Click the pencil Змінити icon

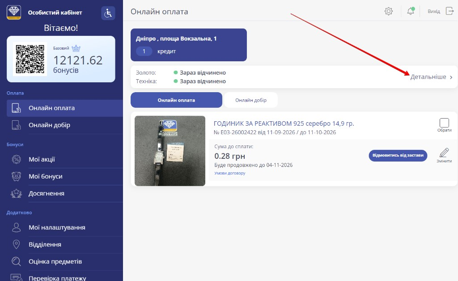(x=444, y=153)
